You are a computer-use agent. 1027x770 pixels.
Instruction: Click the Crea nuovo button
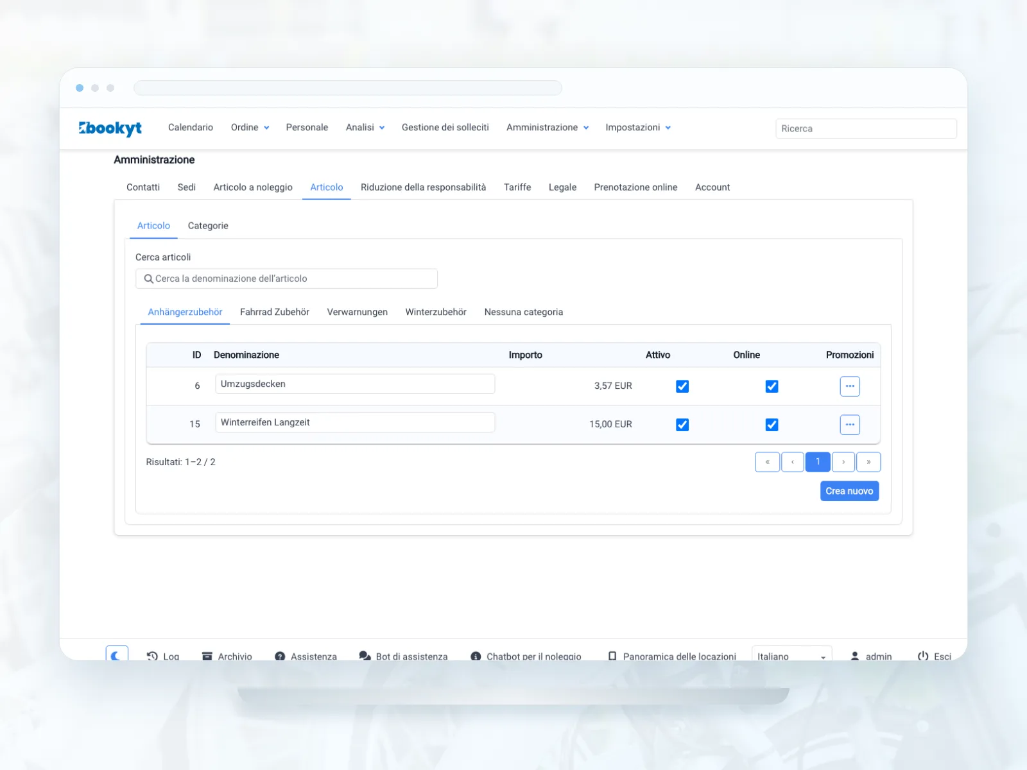coord(849,491)
